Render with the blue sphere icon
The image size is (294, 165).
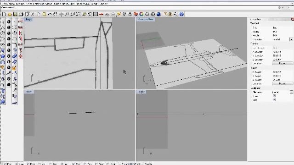click(158, 14)
